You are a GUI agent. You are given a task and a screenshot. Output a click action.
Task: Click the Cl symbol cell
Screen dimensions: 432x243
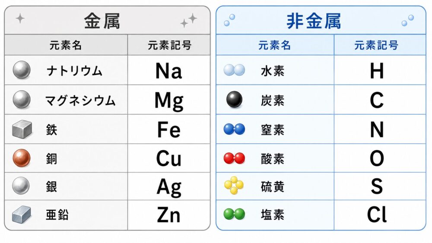tap(380, 215)
